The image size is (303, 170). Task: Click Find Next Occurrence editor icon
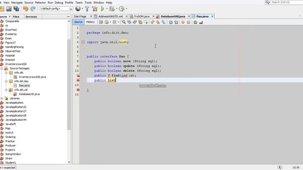pos(134,22)
